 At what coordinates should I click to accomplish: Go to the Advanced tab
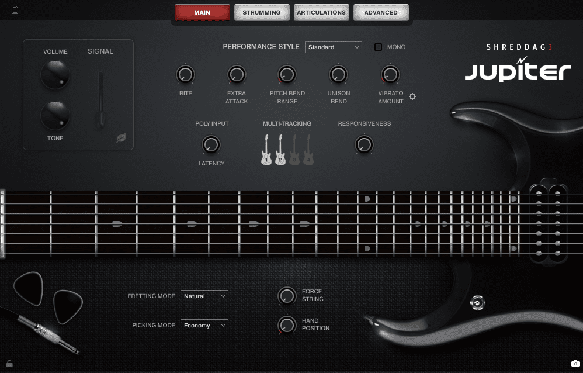pyautogui.click(x=381, y=12)
